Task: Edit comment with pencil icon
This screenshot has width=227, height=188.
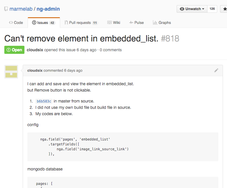Action: (216, 70)
